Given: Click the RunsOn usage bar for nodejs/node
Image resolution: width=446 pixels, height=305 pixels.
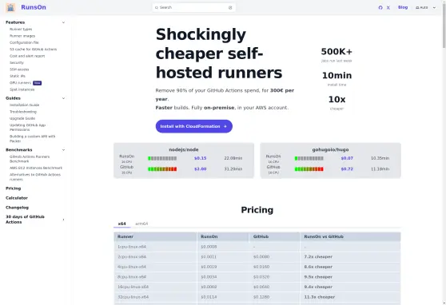Looking at the screenshot, I should coord(162,158).
